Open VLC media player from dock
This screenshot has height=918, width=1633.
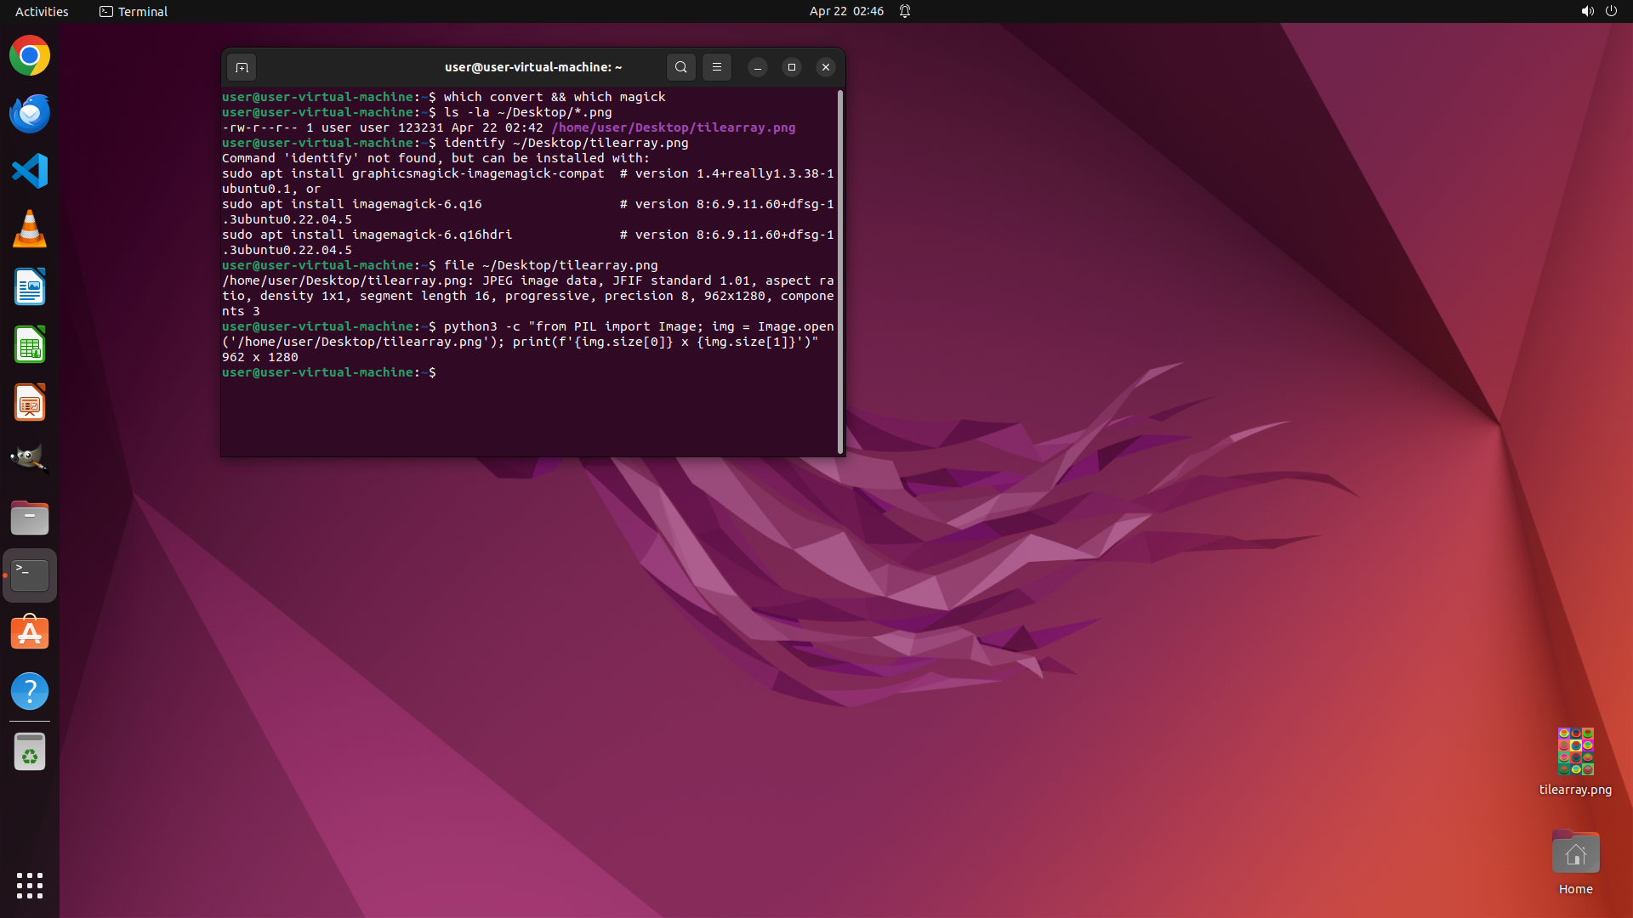pos(30,229)
